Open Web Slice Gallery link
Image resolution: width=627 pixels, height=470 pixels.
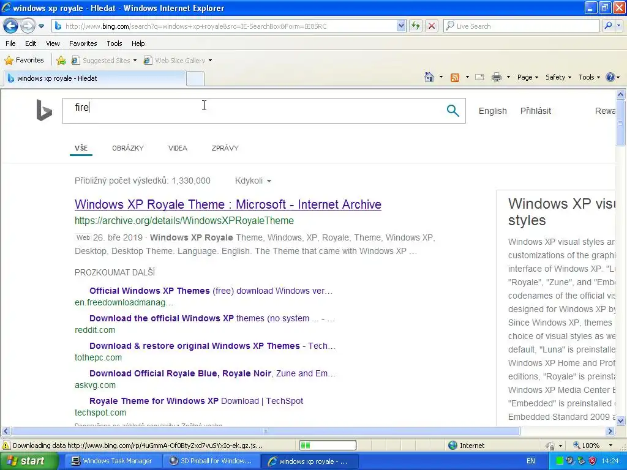tap(178, 61)
